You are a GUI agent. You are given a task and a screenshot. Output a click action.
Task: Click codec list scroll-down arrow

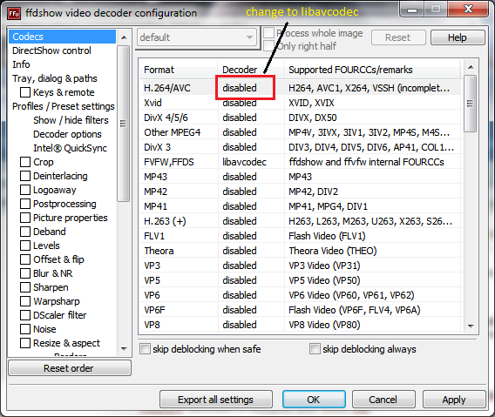tap(471, 326)
